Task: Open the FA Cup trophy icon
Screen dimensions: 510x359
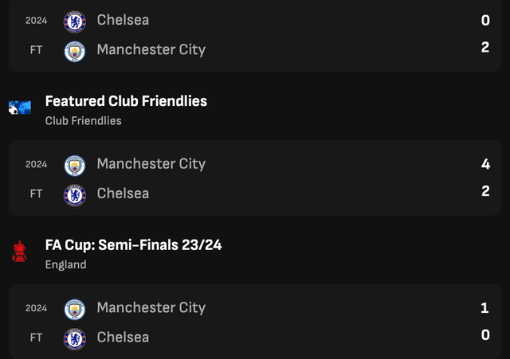Action: (19, 251)
